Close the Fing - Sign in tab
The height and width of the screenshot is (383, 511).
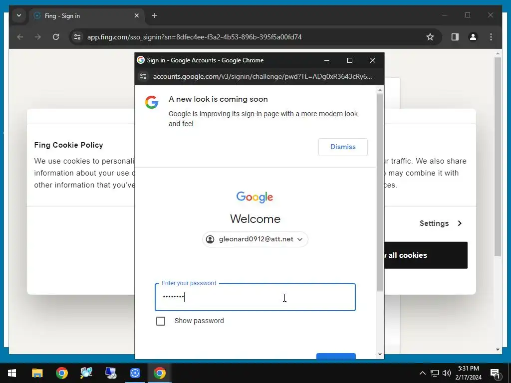137,15
